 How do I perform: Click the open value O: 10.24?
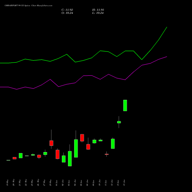point(67,13)
